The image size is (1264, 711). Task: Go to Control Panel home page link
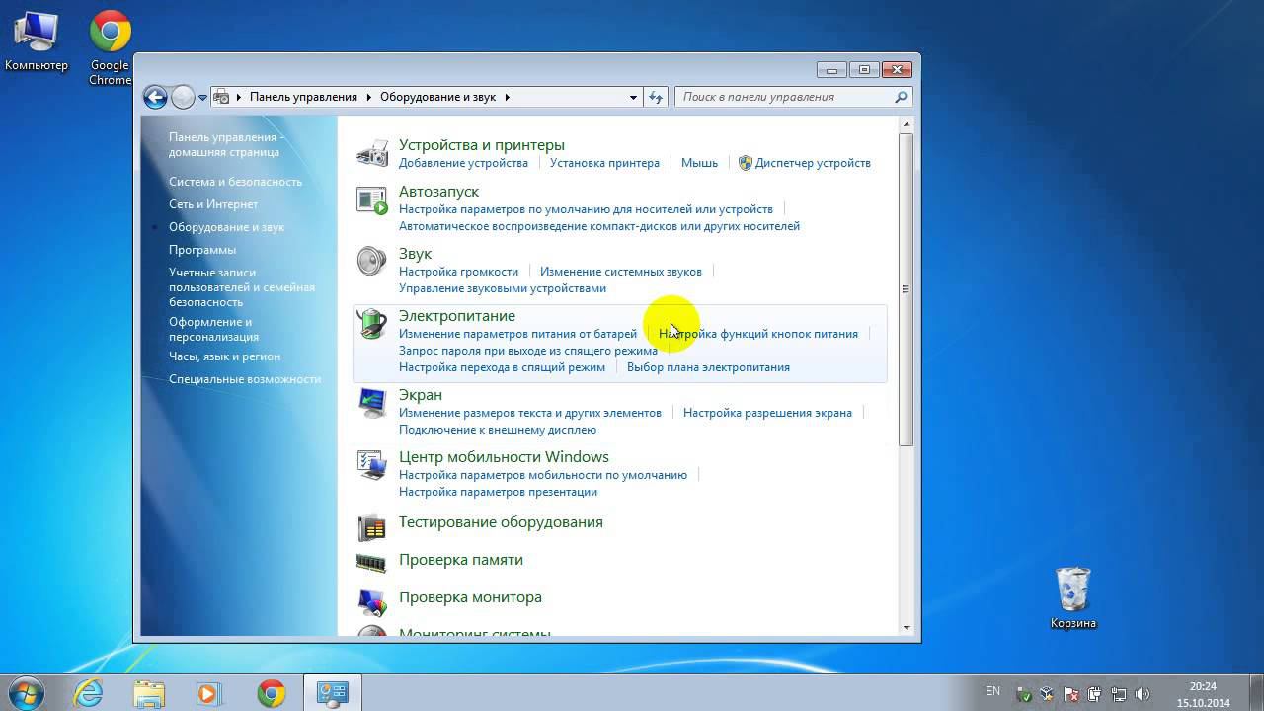click(x=226, y=144)
